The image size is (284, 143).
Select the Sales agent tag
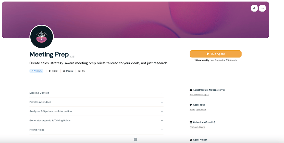pyautogui.click(x=192, y=110)
